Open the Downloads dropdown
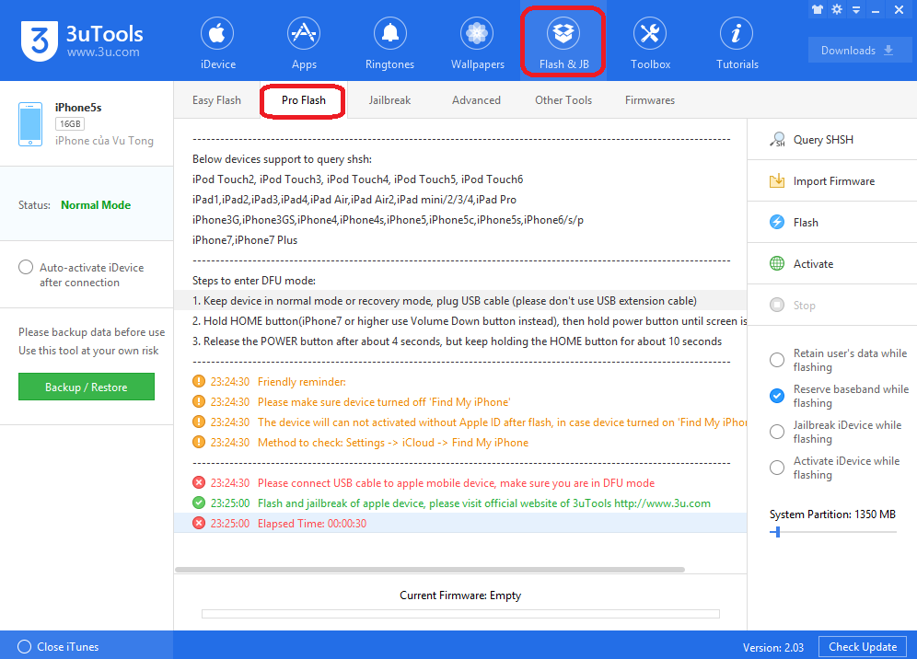Viewport: 917px width, 659px height. pyautogui.click(x=859, y=50)
